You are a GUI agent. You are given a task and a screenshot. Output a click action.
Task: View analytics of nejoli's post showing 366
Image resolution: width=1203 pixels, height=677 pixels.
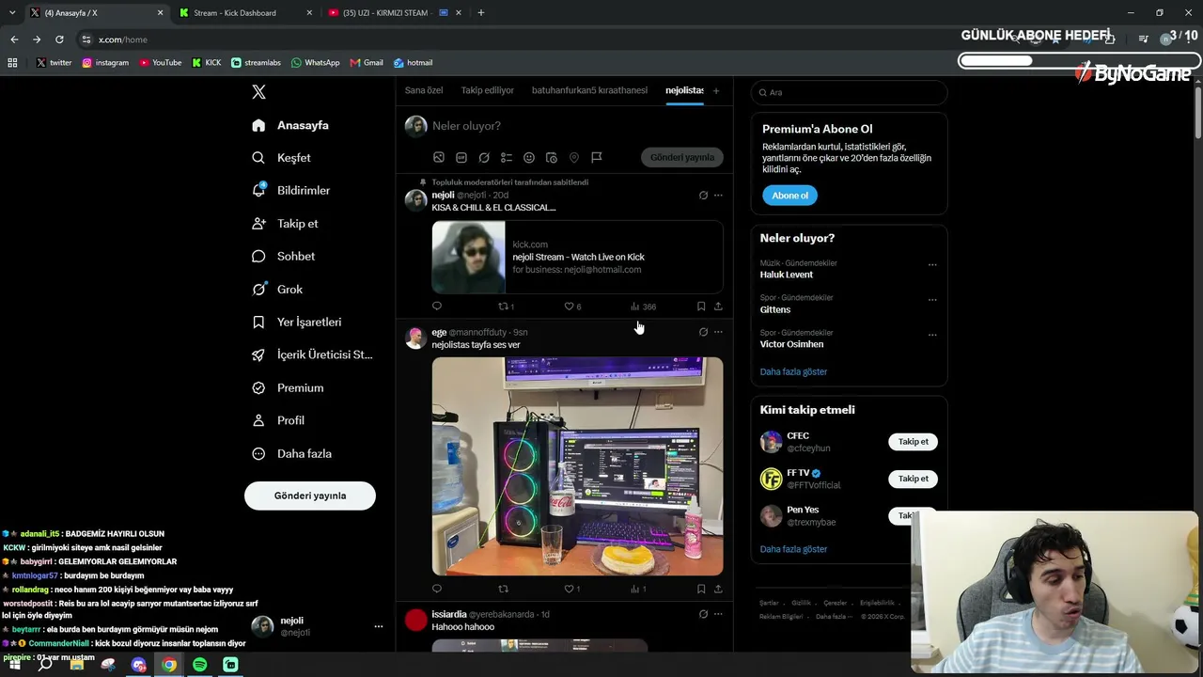(643, 307)
